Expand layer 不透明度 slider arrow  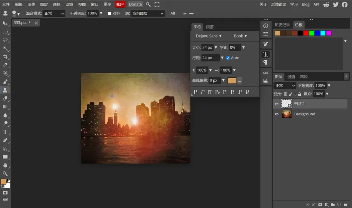click(x=329, y=86)
